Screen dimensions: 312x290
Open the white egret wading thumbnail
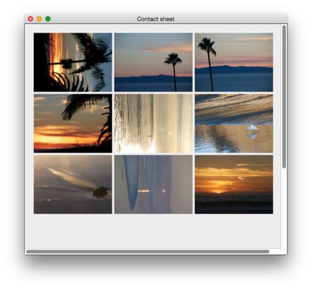pos(234,123)
